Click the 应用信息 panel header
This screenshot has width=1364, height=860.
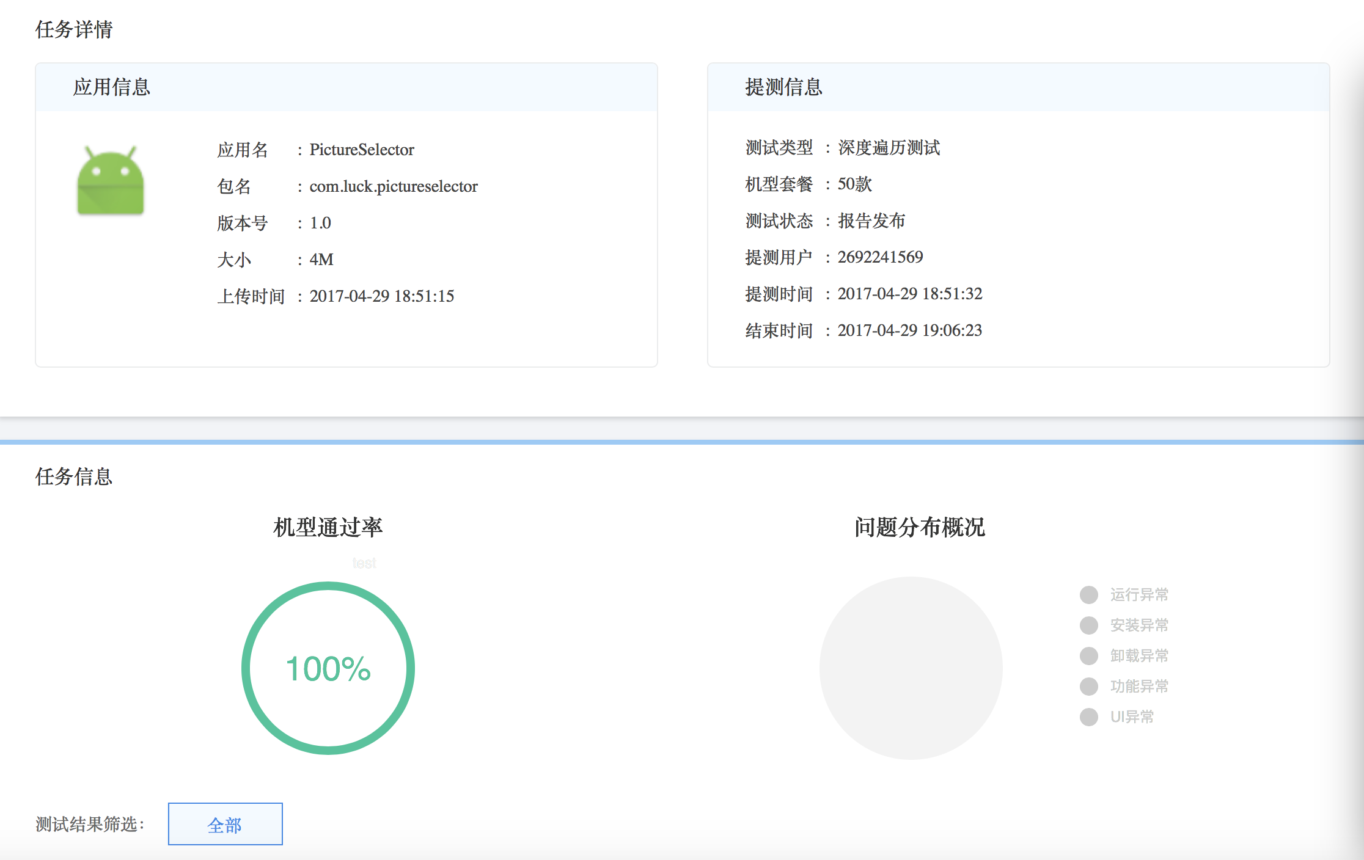[346, 87]
